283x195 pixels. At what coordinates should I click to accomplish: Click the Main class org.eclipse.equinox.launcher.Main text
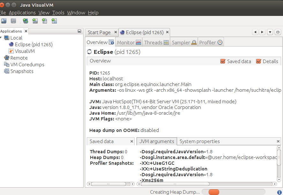(140, 84)
